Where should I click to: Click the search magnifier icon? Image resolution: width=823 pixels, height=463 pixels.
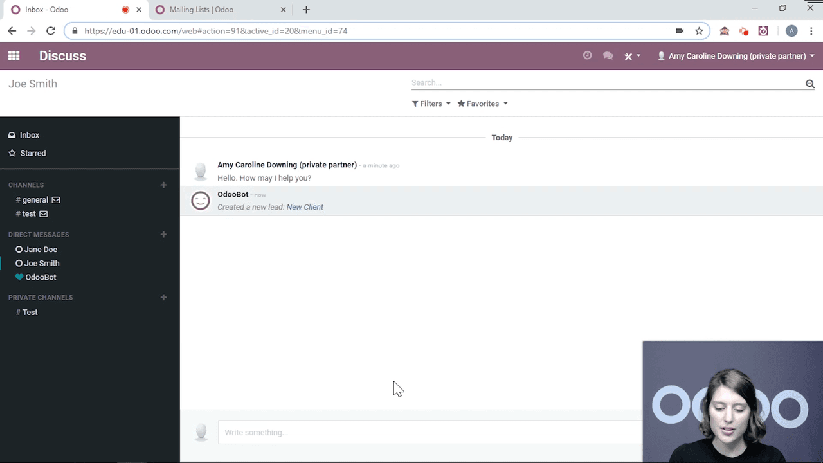tap(809, 84)
